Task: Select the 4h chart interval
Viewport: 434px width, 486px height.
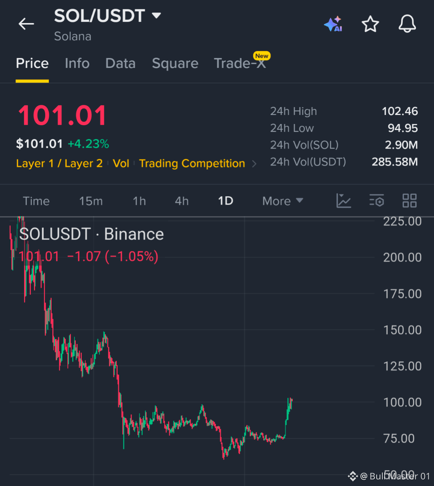Action: (x=182, y=201)
